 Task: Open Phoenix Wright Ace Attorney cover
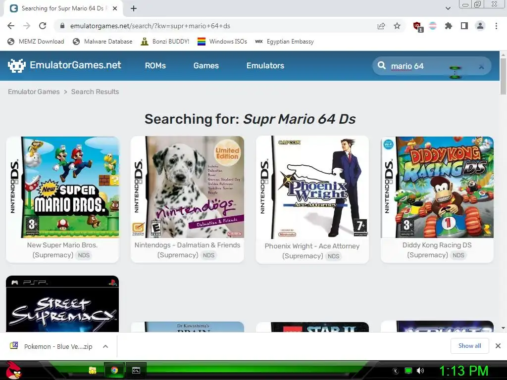(312, 188)
